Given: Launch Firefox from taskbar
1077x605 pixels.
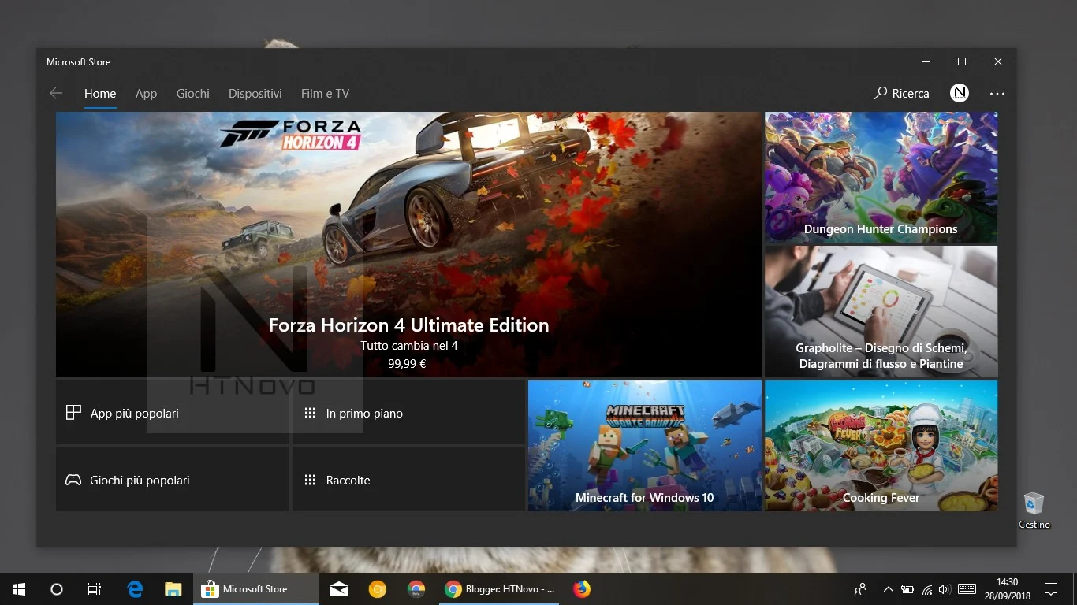Looking at the screenshot, I should (x=582, y=589).
